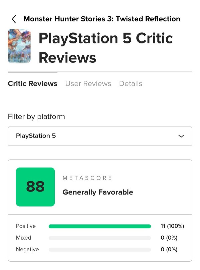Click the METASCORE heading text
The height and width of the screenshot is (270, 200).
87,178
